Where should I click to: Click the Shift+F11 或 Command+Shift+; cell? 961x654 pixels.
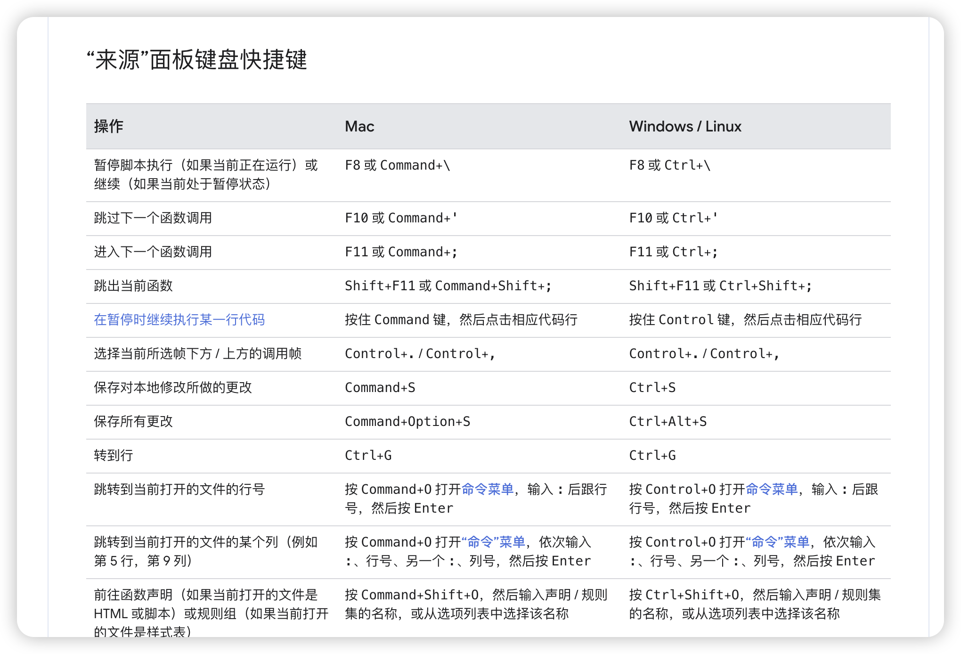(x=448, y=286)
